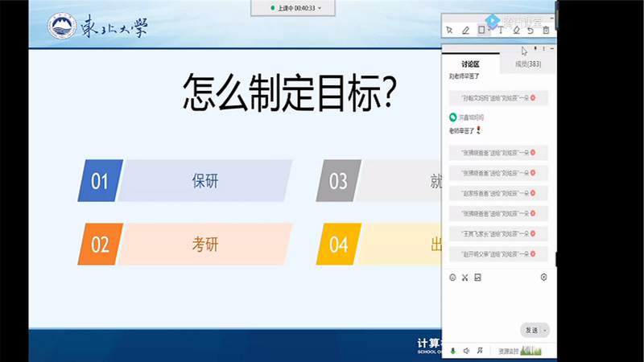644x362 pixels.
Task: Mute the speaker volume
Action: 467,351
